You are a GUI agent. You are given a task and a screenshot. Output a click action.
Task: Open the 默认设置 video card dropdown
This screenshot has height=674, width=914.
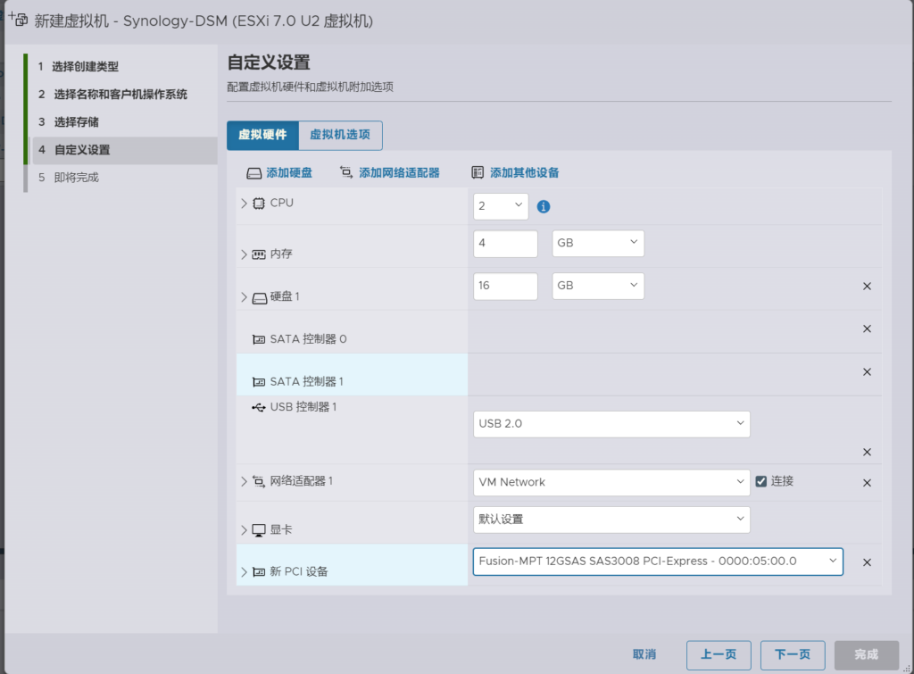click(x=611, y=520)
